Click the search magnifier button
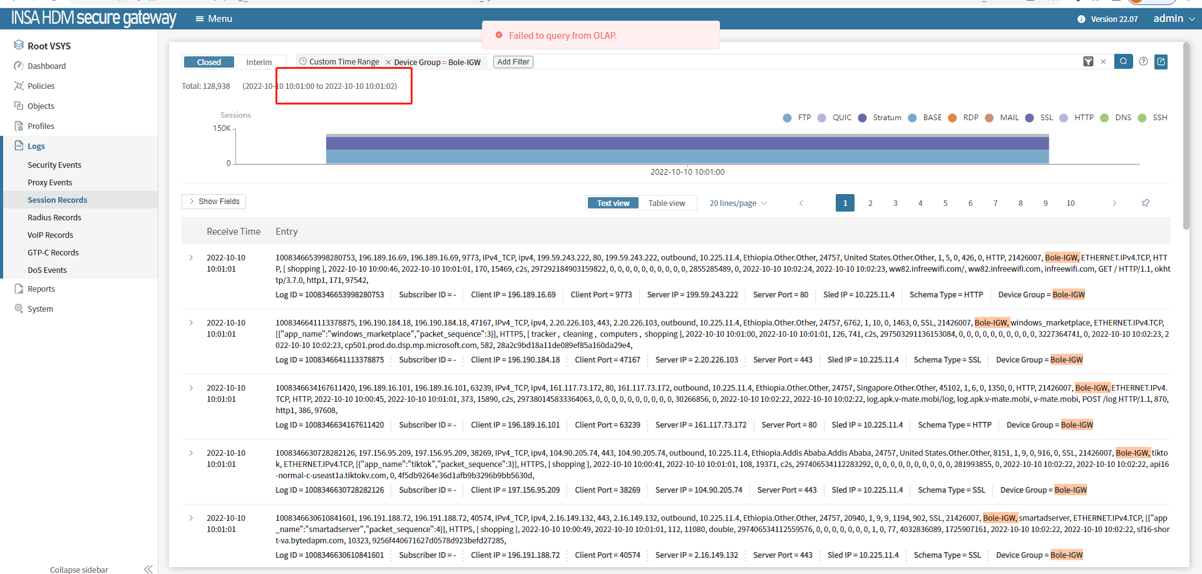The width and height of the screenshot is (1202, 574). point(1123,61)
